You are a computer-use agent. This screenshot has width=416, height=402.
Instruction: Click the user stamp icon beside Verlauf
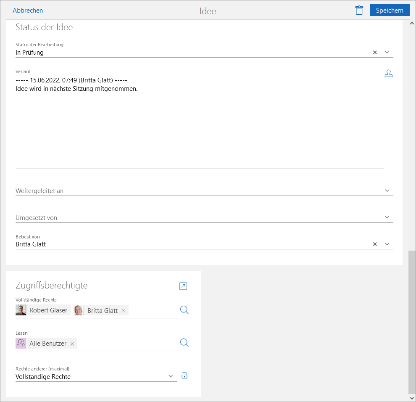(388, 74)
